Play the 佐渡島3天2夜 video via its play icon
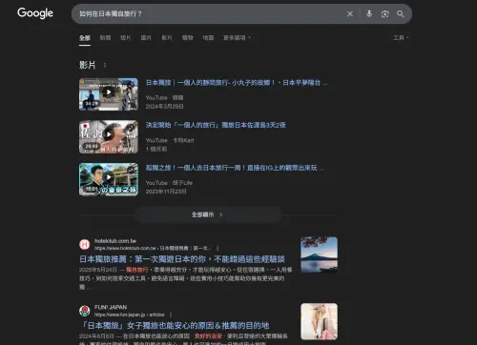This screenshot has height=345, width=477. pos(109,134)
